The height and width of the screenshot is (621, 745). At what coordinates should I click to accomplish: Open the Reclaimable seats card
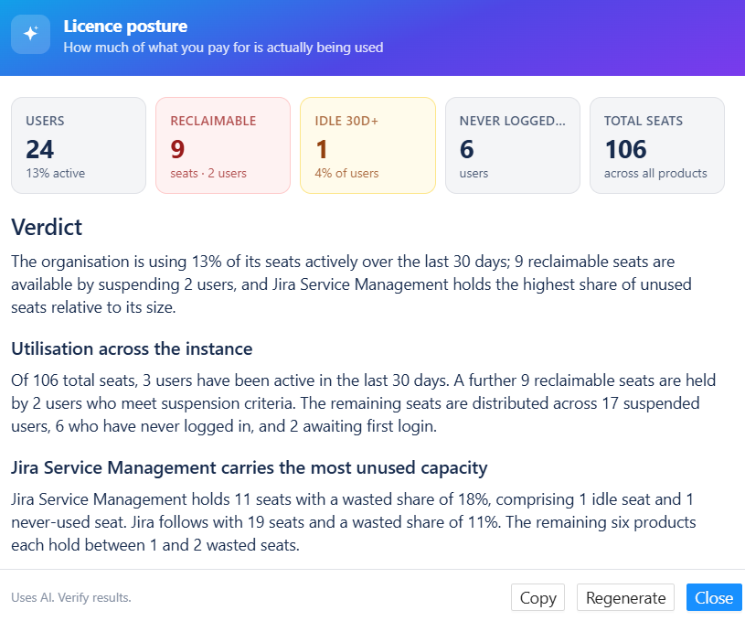click(x=223, y=145)
